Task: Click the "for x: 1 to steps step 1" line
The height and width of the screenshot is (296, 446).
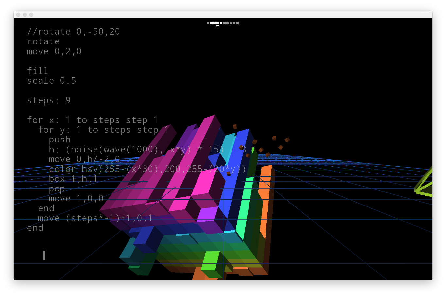Action: [93, 120]
